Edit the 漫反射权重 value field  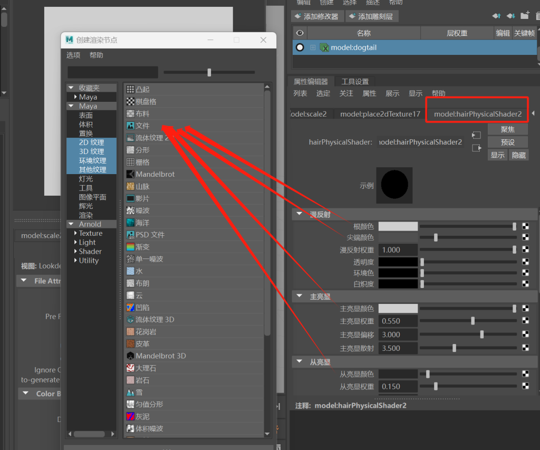398,250
